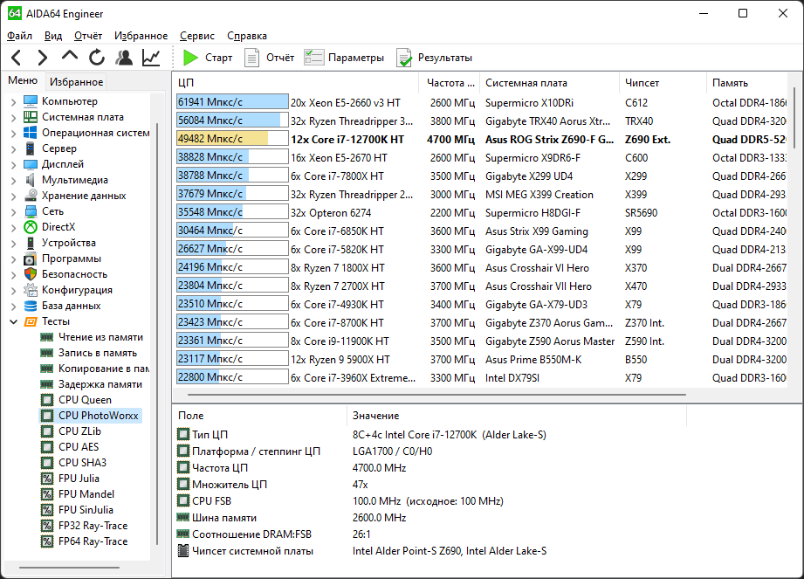Select the FP32 Ray-Trace benchmark
This screenshot has height=579, width=804.
coord(84,526)
